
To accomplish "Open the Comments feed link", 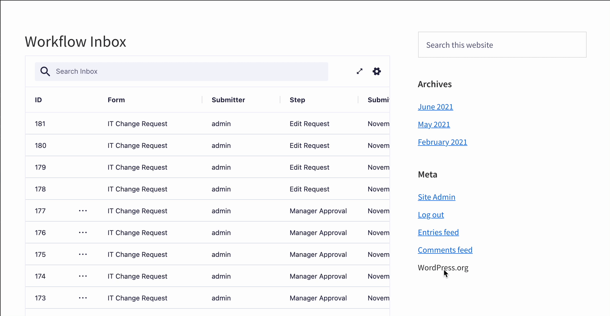I will [x=445, y=250].
